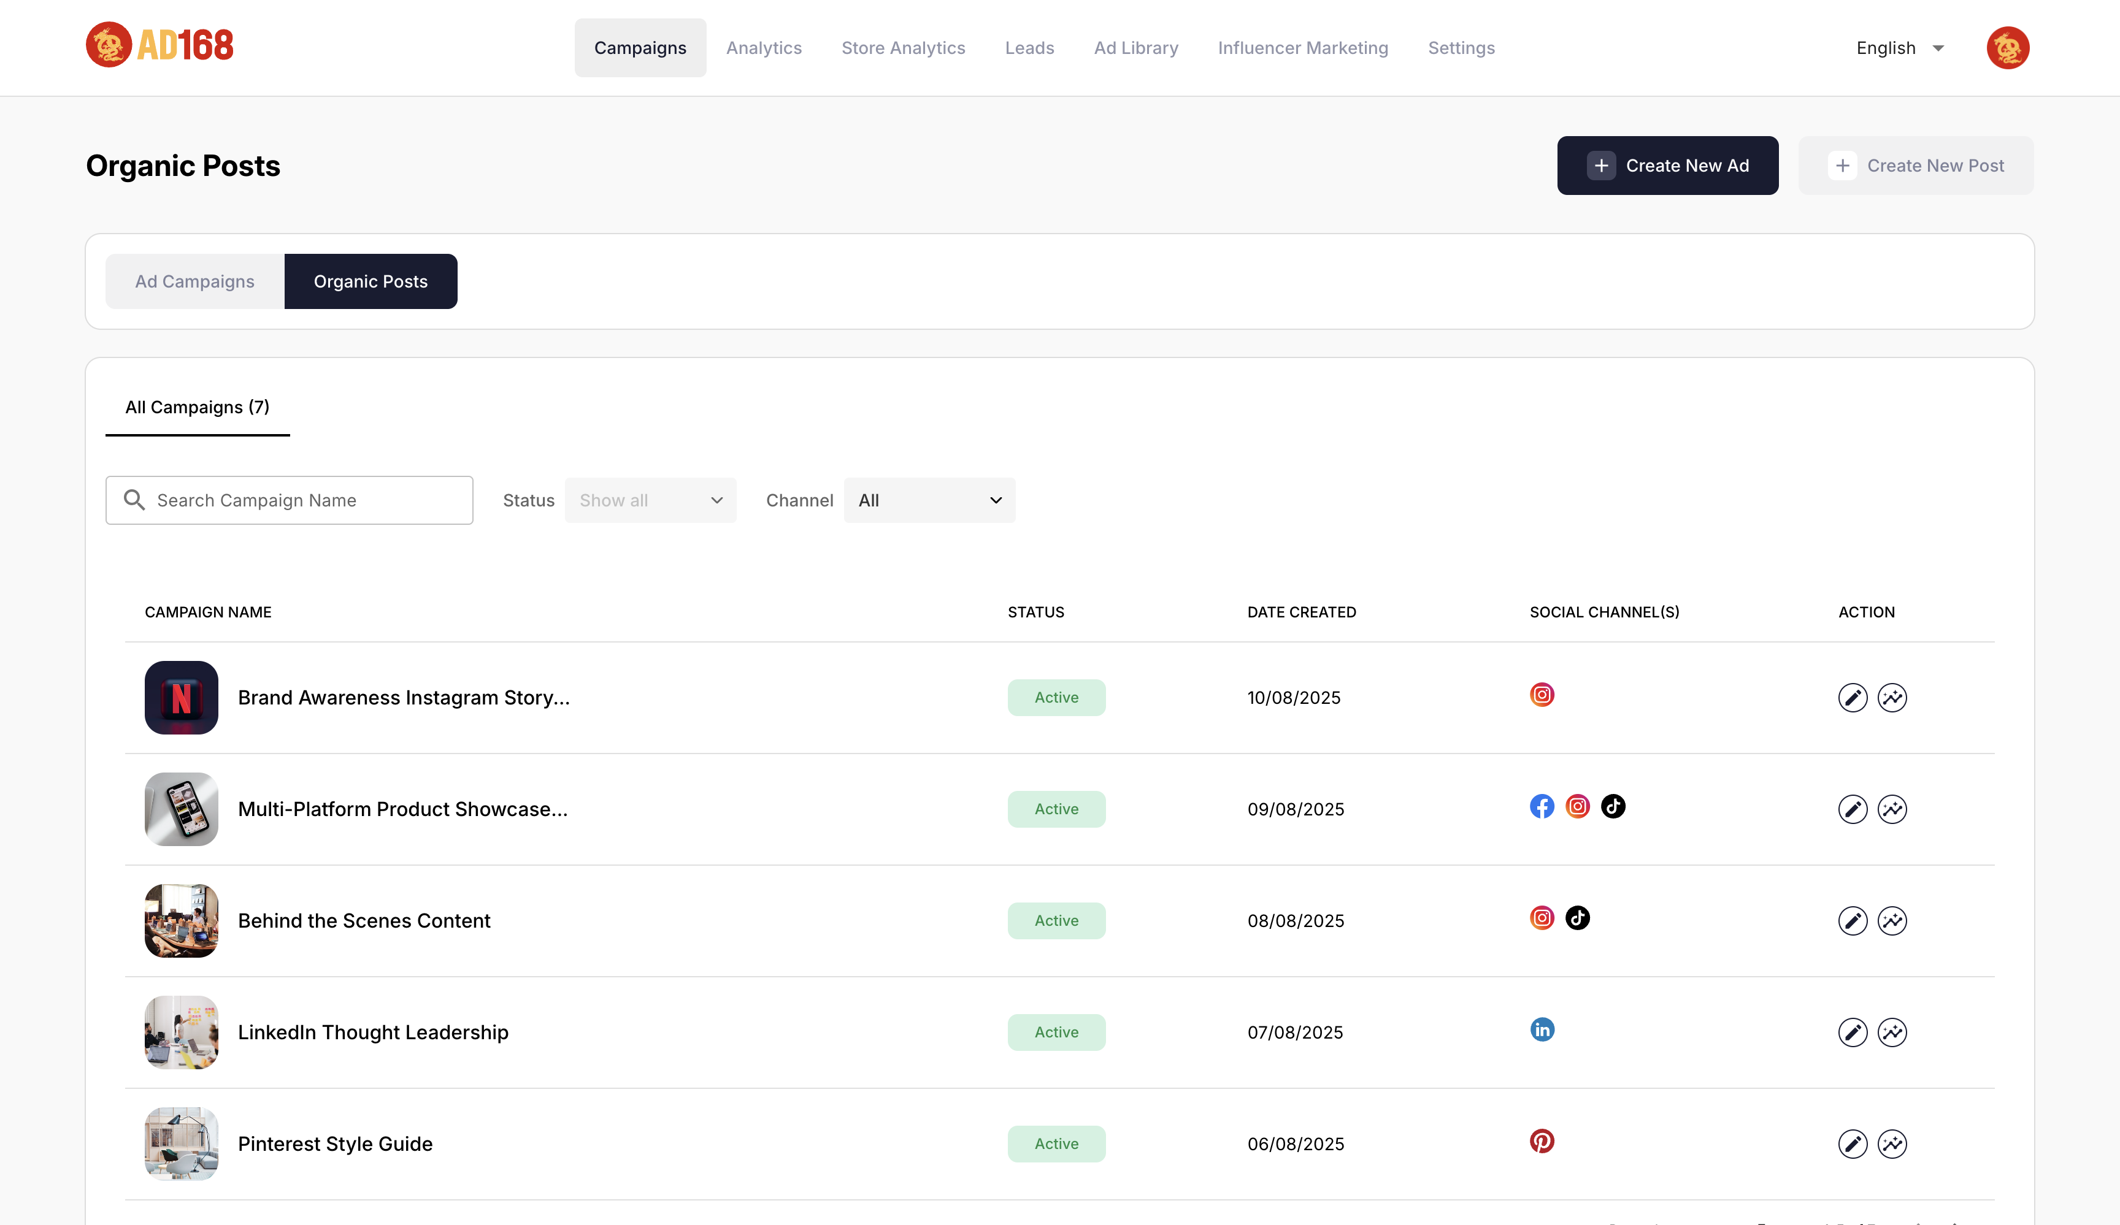Viewport: 2120px width, 1225px height.
Task: Click the AD168 dragon logo
Action: point(159,45)
